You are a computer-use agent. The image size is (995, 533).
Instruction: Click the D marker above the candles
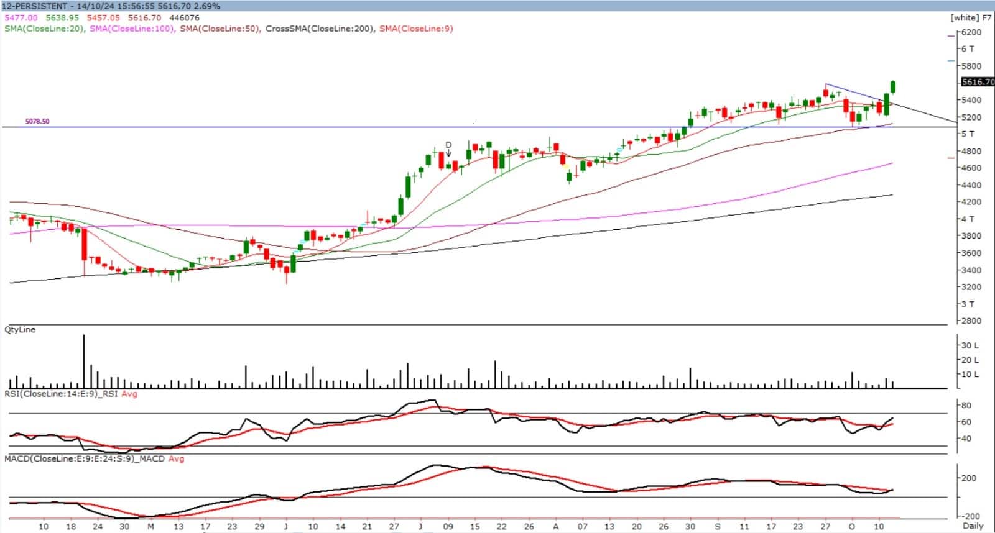pos(448,145)
